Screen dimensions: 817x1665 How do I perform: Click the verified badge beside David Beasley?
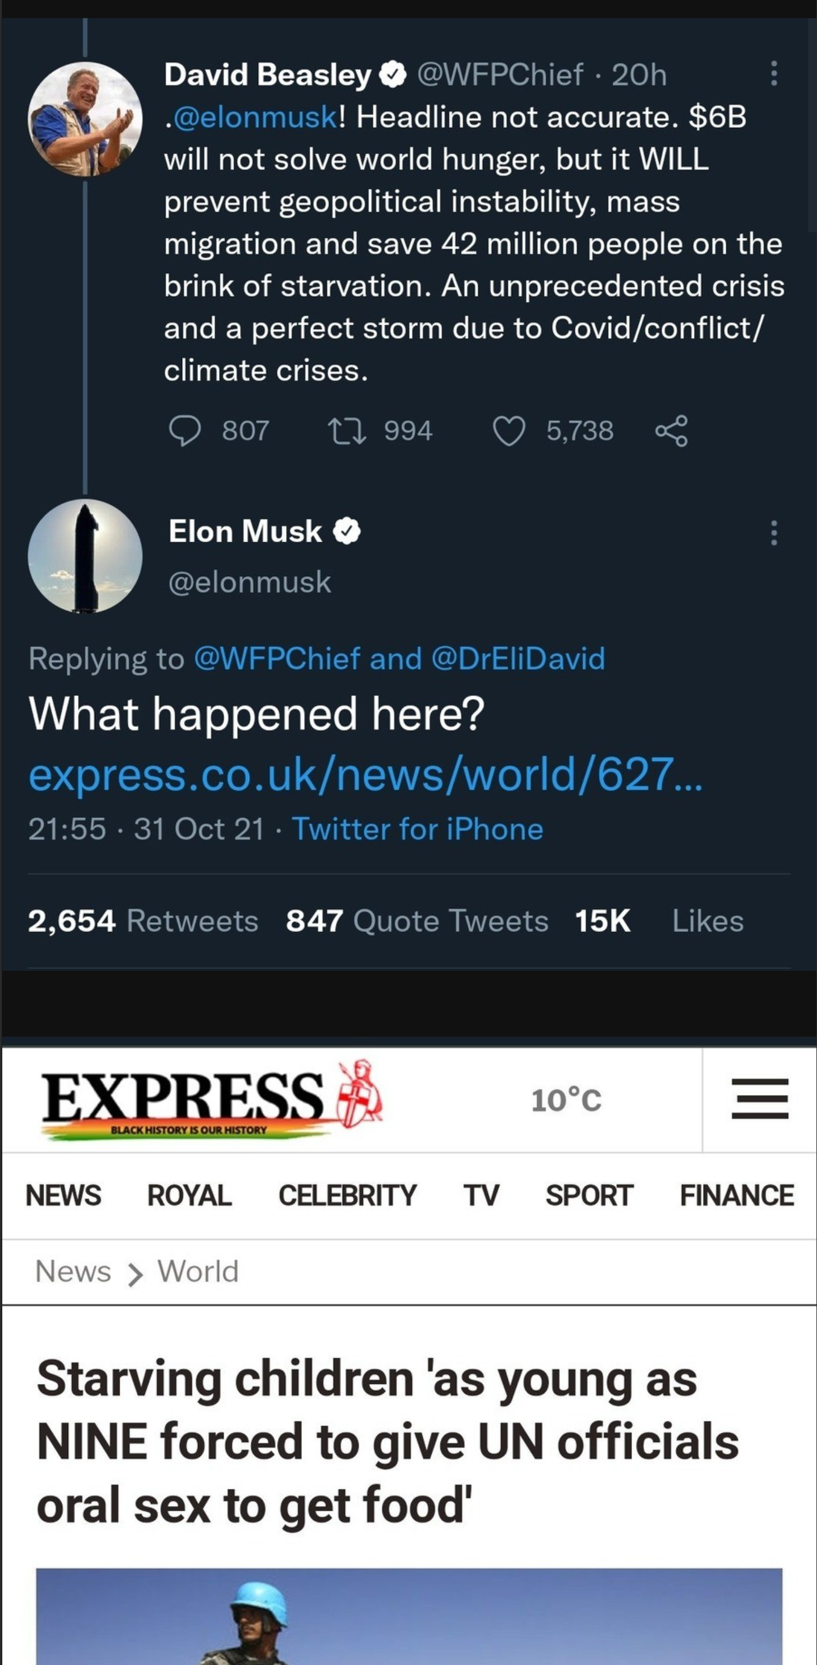393,73
